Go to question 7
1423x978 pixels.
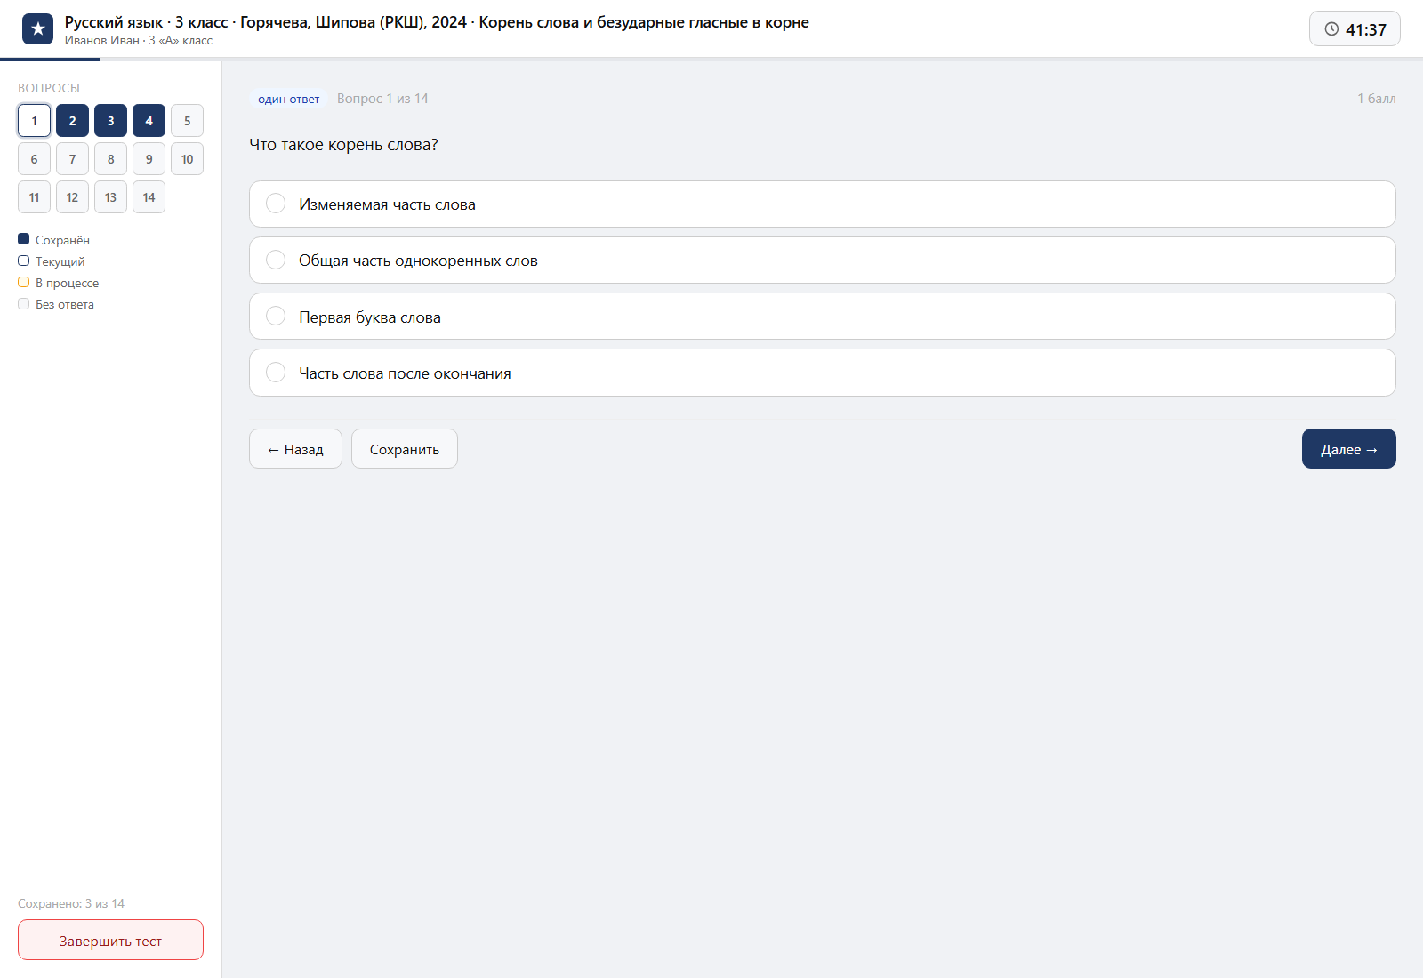(72, 159)
